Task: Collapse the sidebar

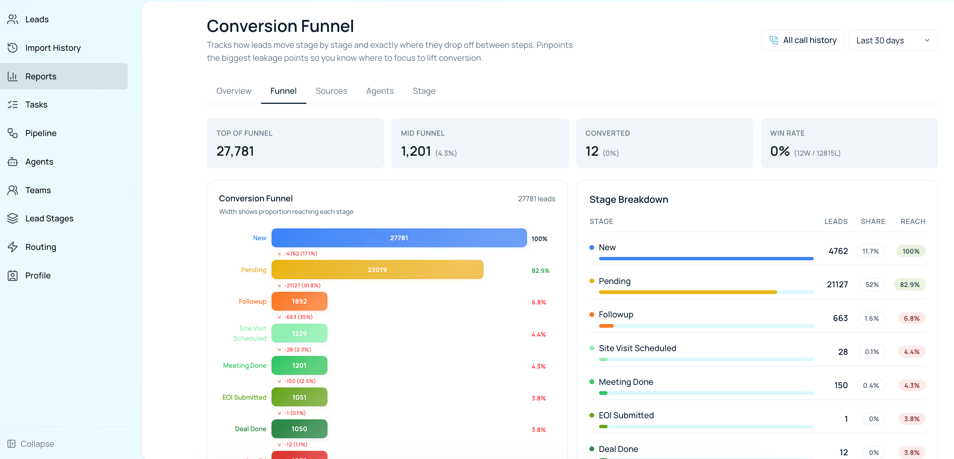Action: [30, 444]
